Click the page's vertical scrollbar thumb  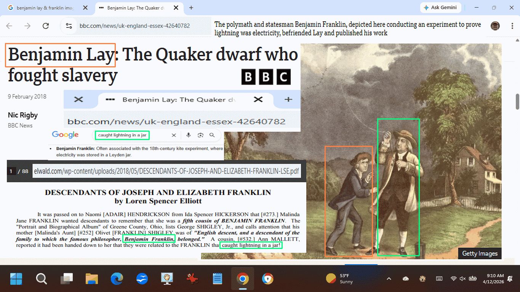[517, 102]
